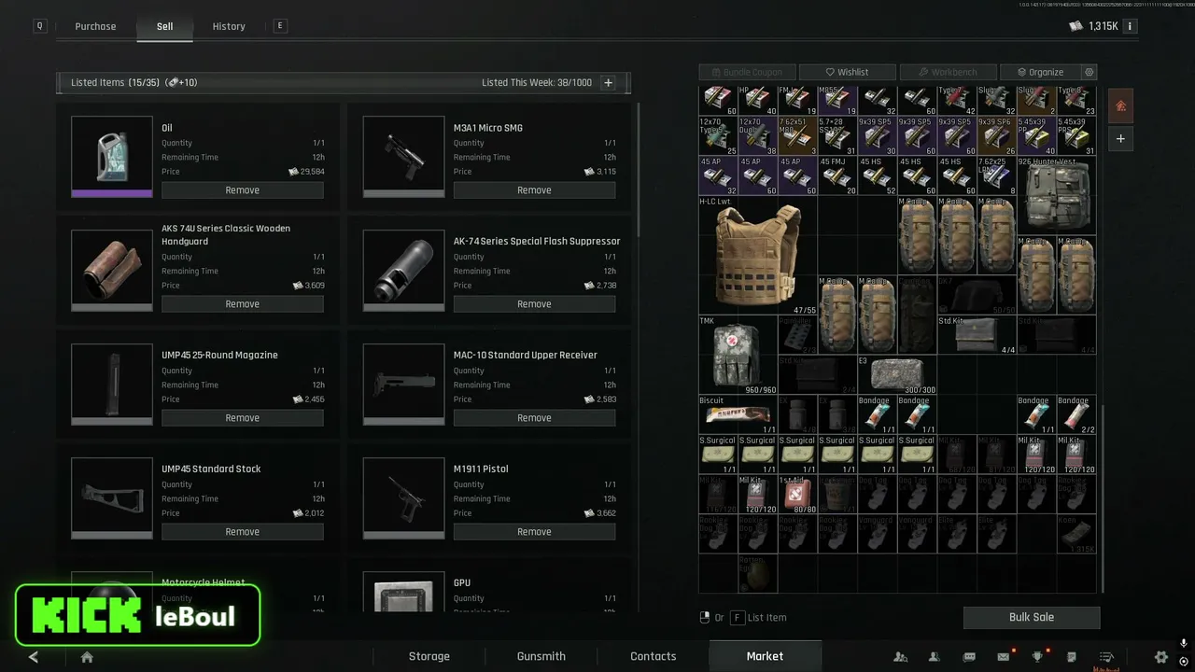Select the TMK medical kit item
This screenshot has width=1195, height=672.
coord(738,355)
